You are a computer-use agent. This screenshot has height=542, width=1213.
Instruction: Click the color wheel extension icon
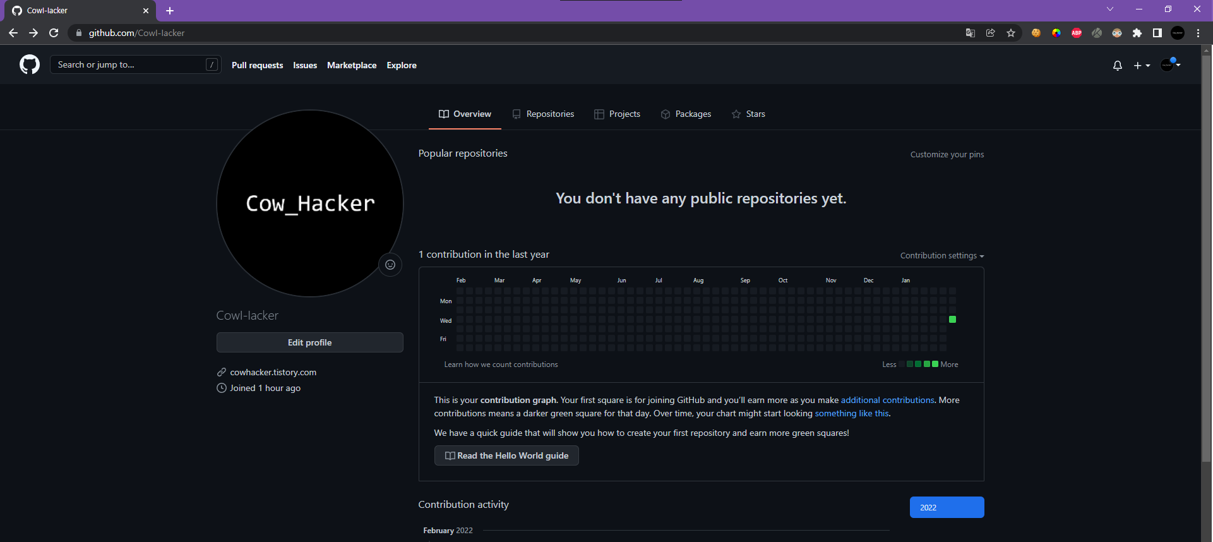tap(1056, 33)
